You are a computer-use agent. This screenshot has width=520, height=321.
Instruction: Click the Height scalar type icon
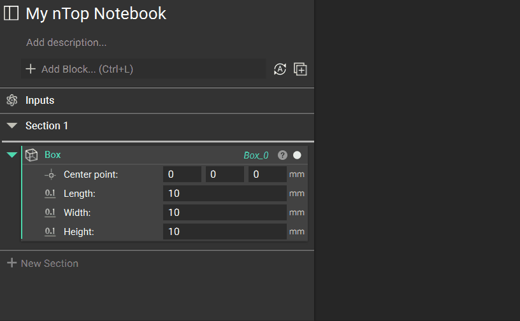[50, 231]
